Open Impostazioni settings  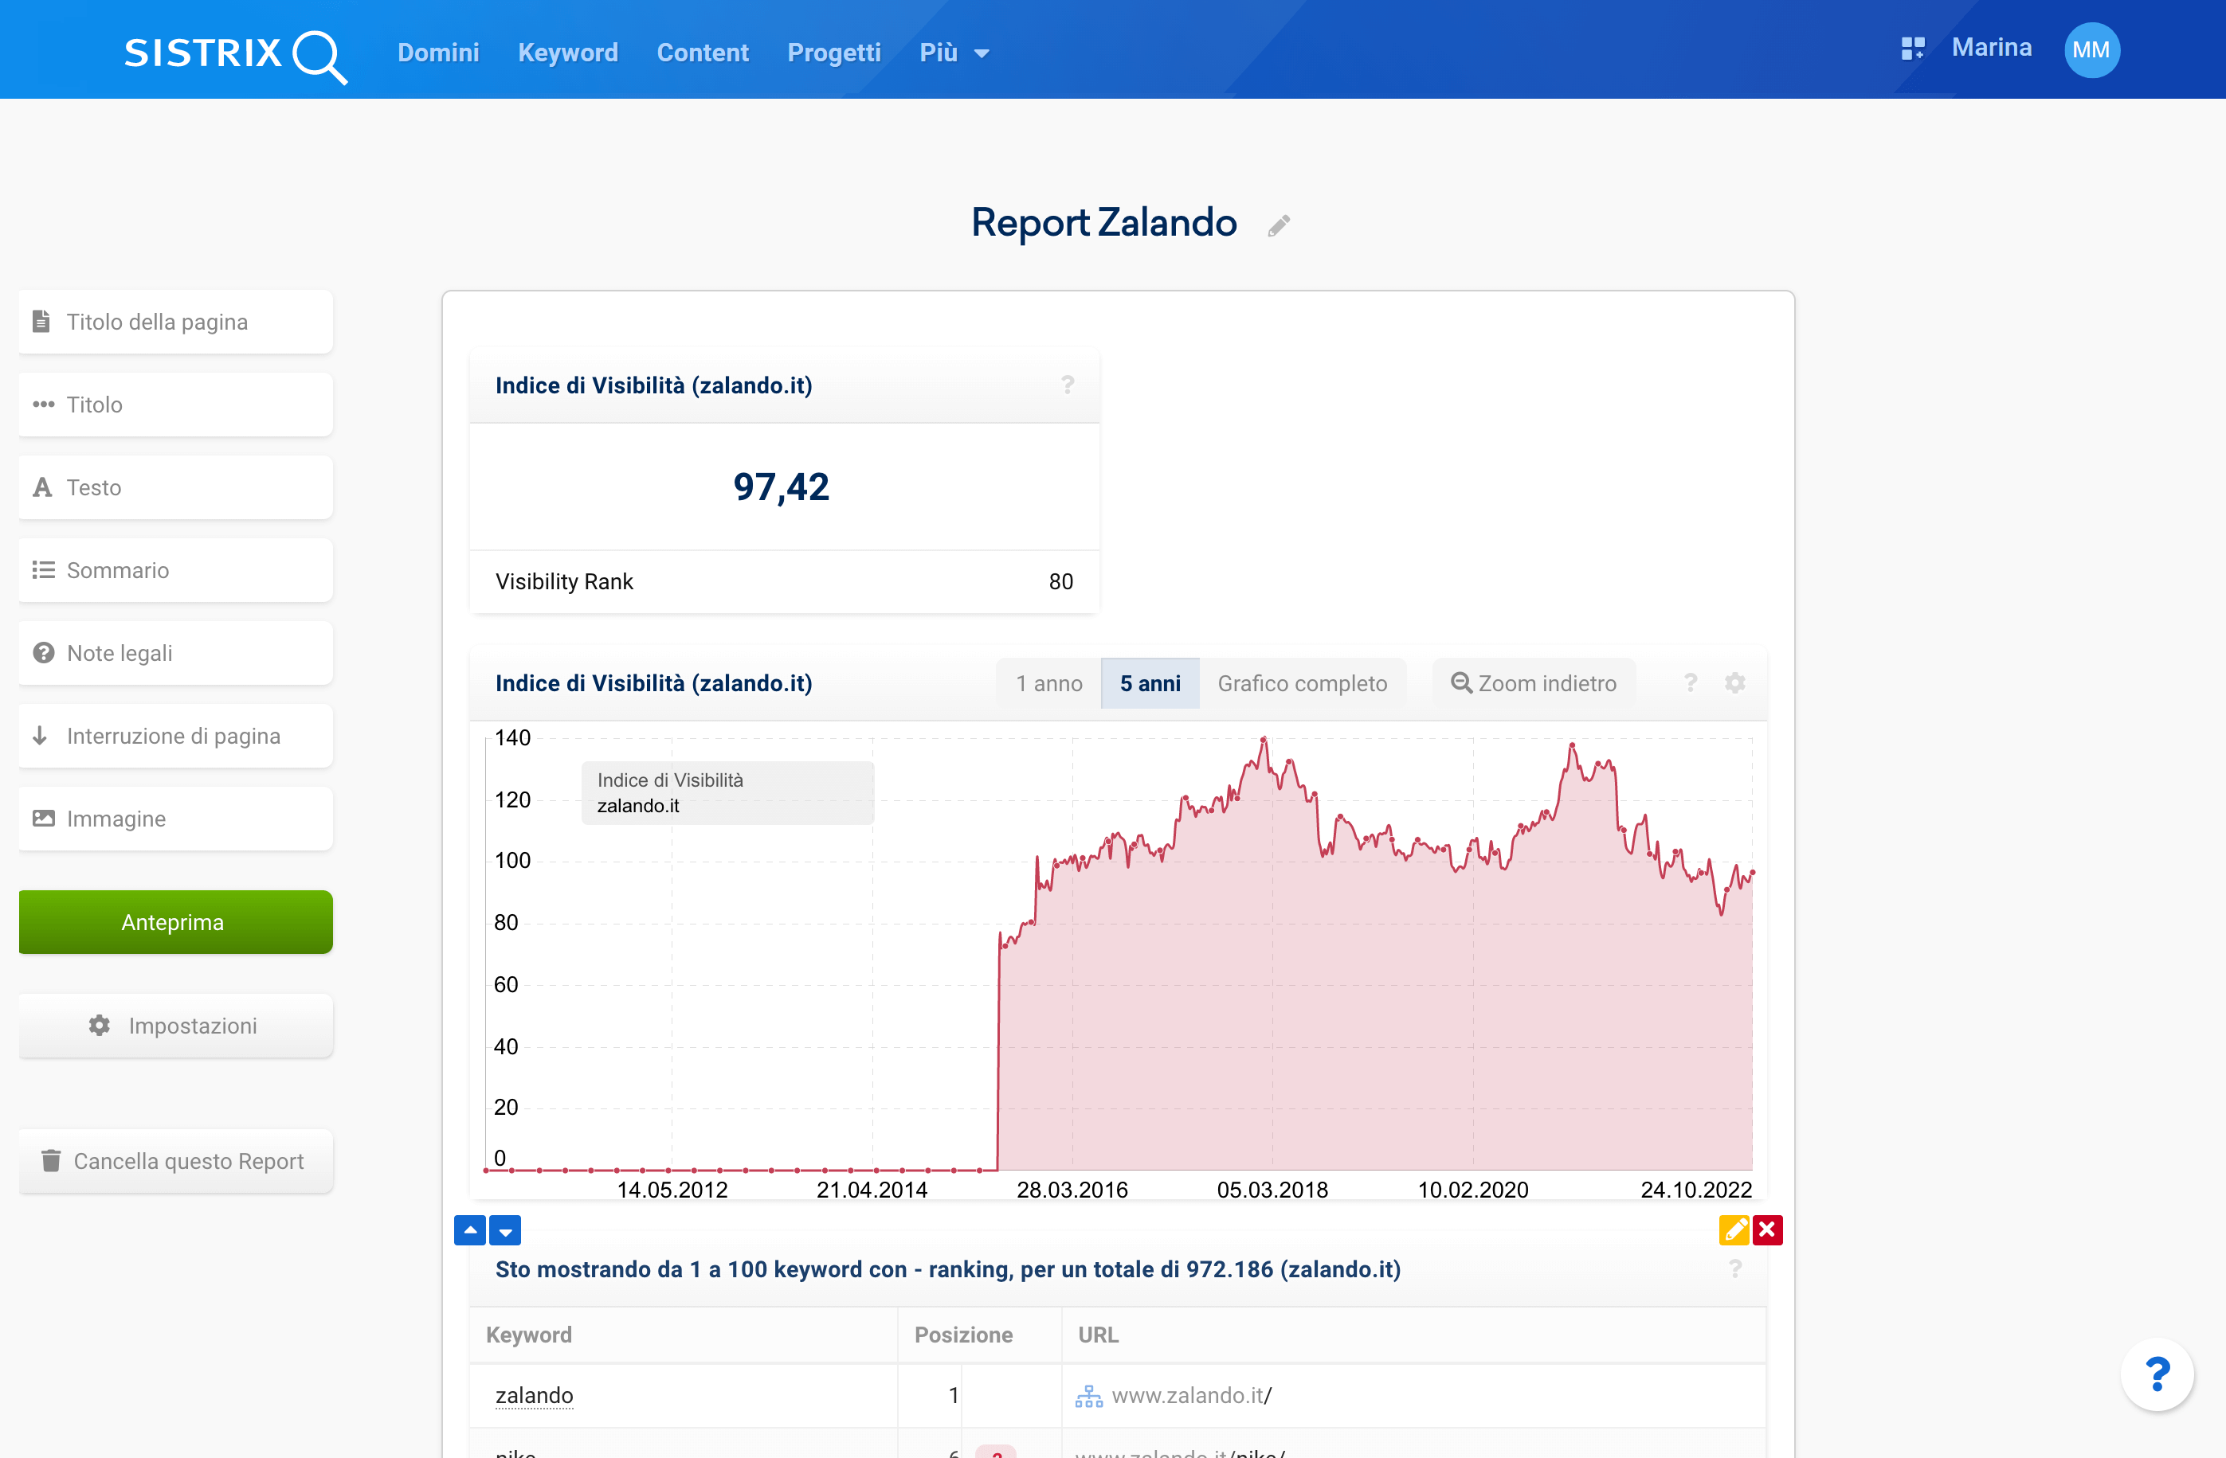pyautogui.click(x=176, y=1026)
